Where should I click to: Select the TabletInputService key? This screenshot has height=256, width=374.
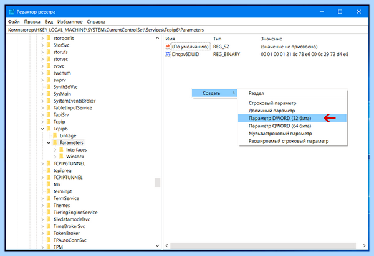click(73, 107)
